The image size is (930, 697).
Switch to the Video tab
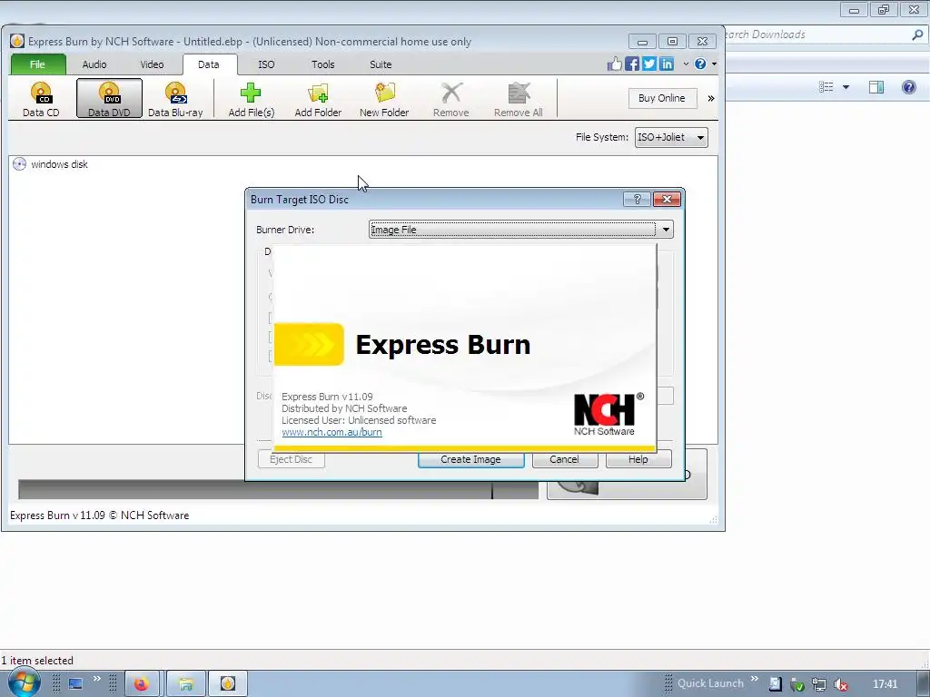click(x=152, y=64)
